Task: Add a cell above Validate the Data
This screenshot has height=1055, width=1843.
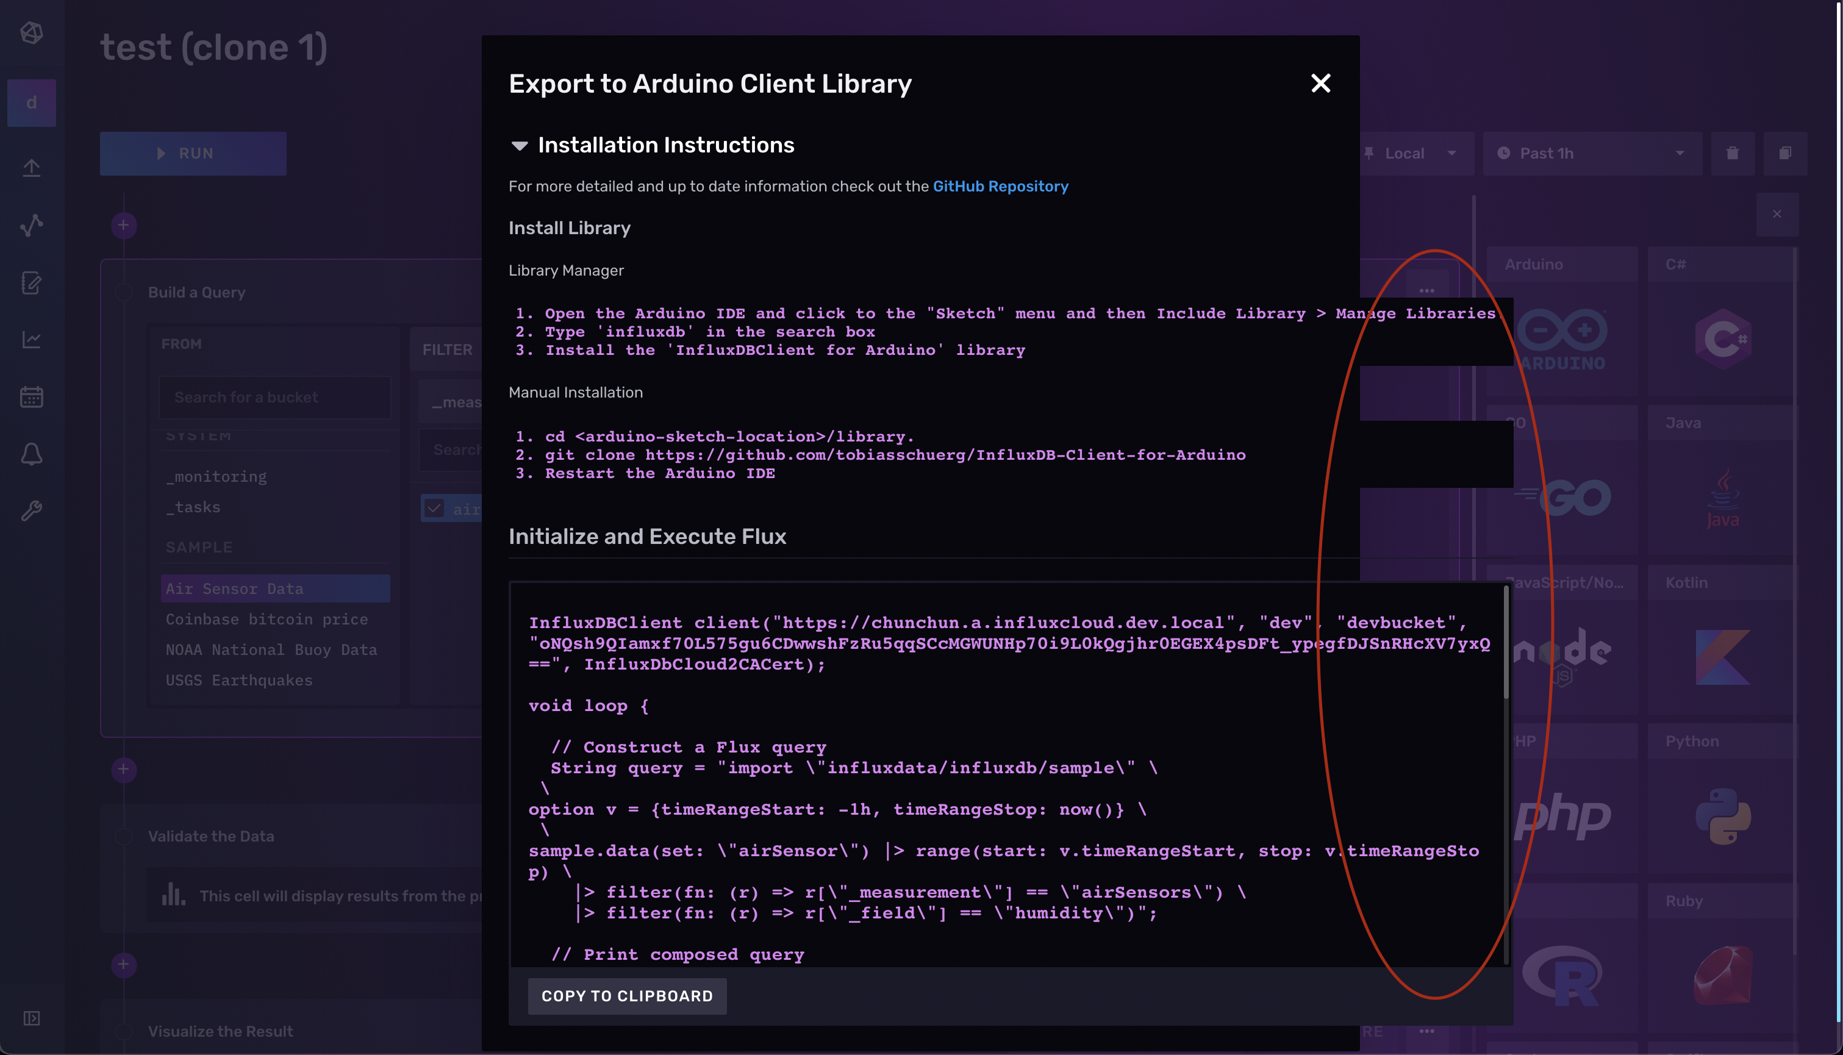Action: click(x=124, y=769)
